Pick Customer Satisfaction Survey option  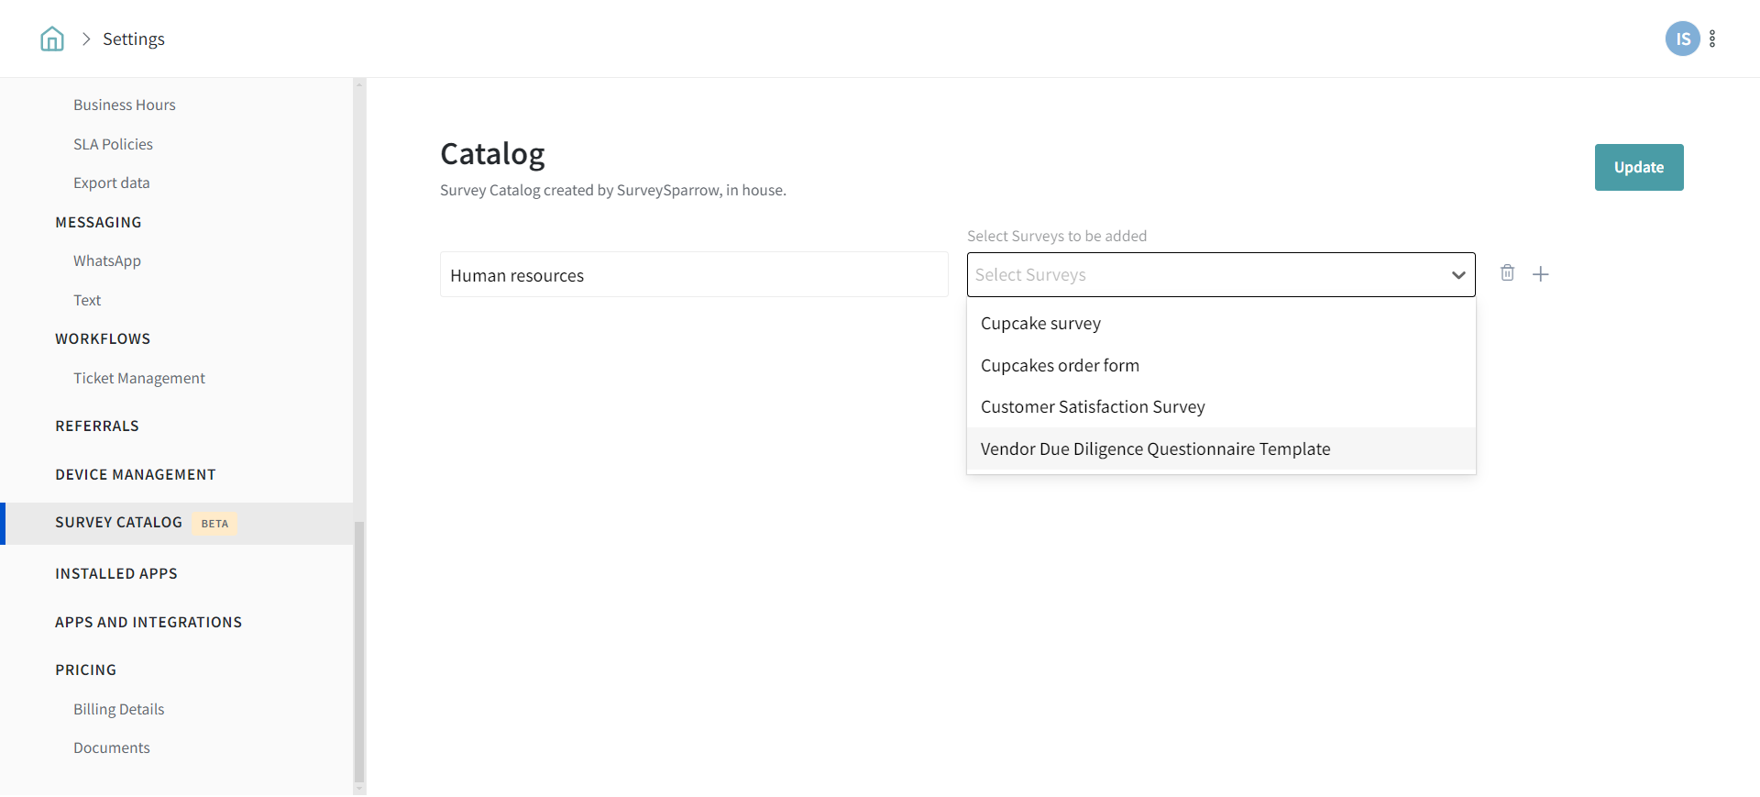pyautogui.click(x=1093, y=407)
